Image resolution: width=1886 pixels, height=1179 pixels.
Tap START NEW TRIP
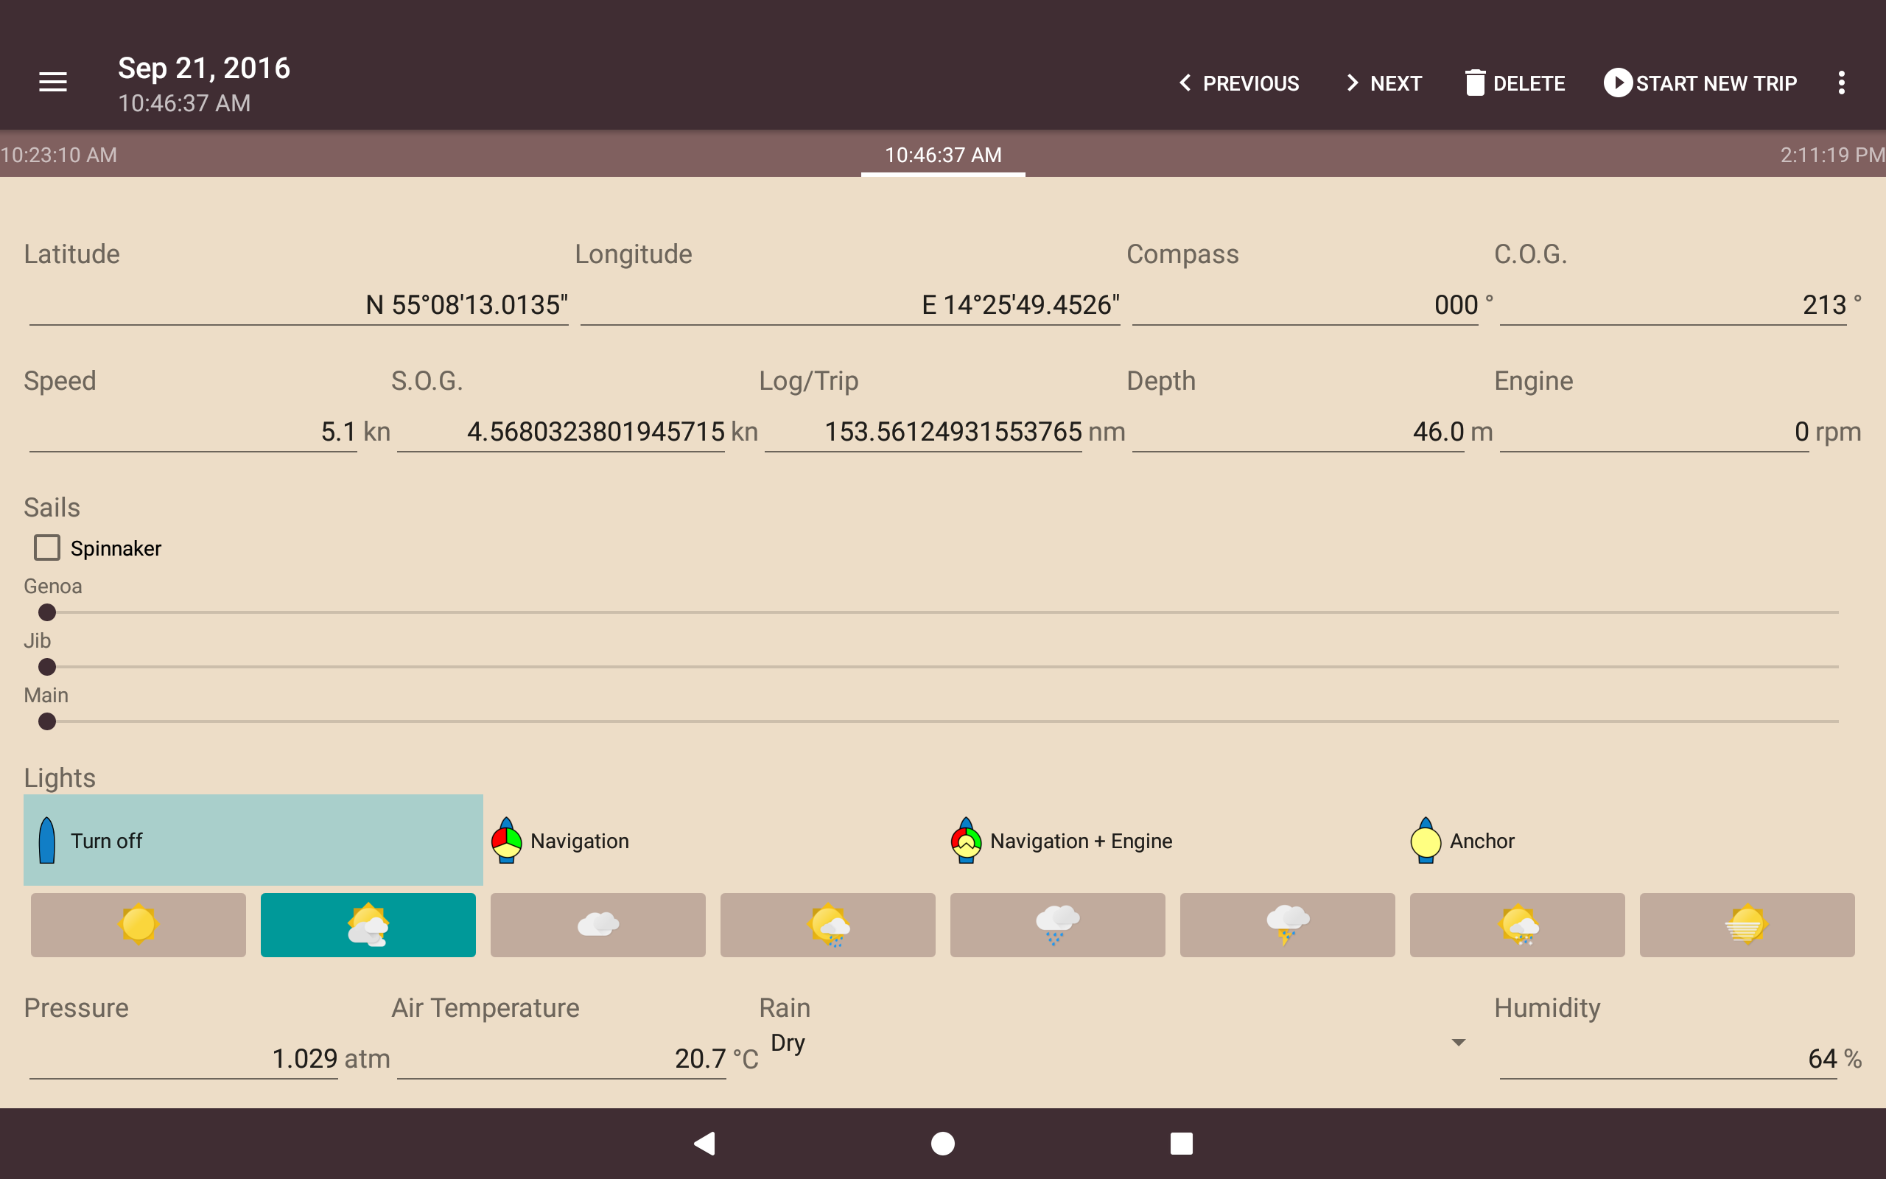click(x=1700, y=83)
